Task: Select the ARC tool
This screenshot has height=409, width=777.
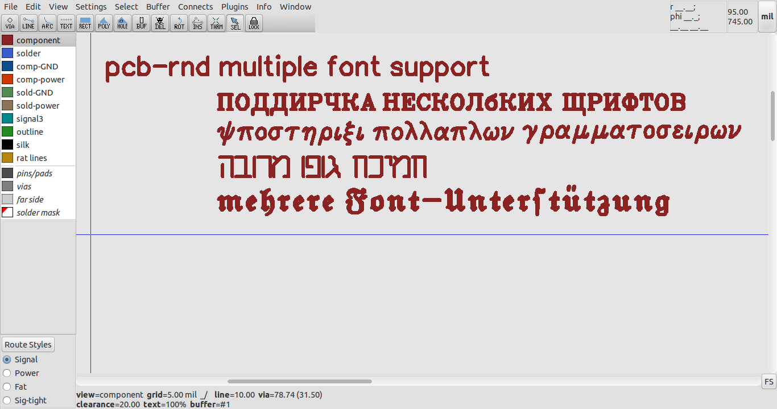Action: click(x=47, y=23)
